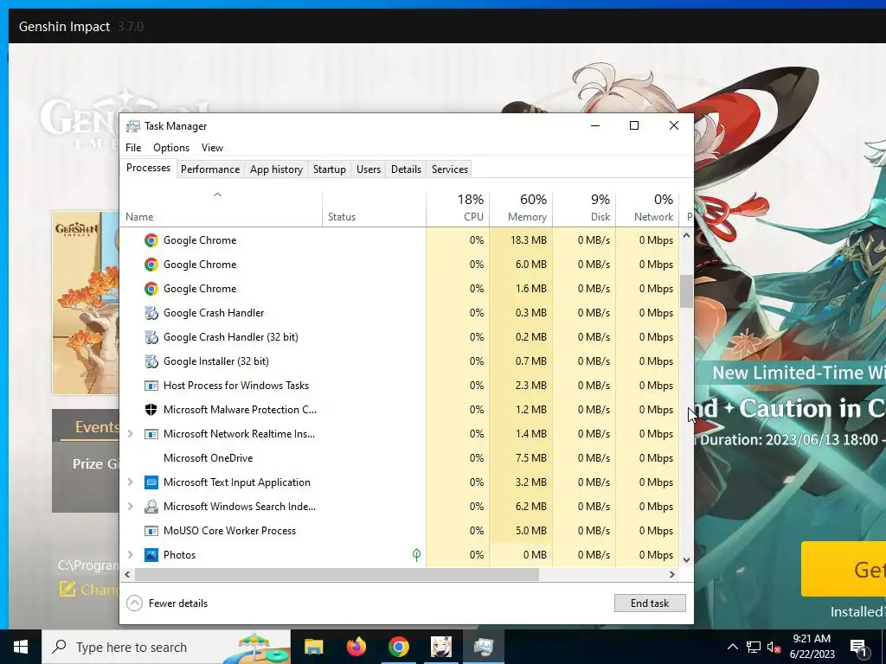Switch to the Startup tab
886x664 pixels.
point(330,169)
